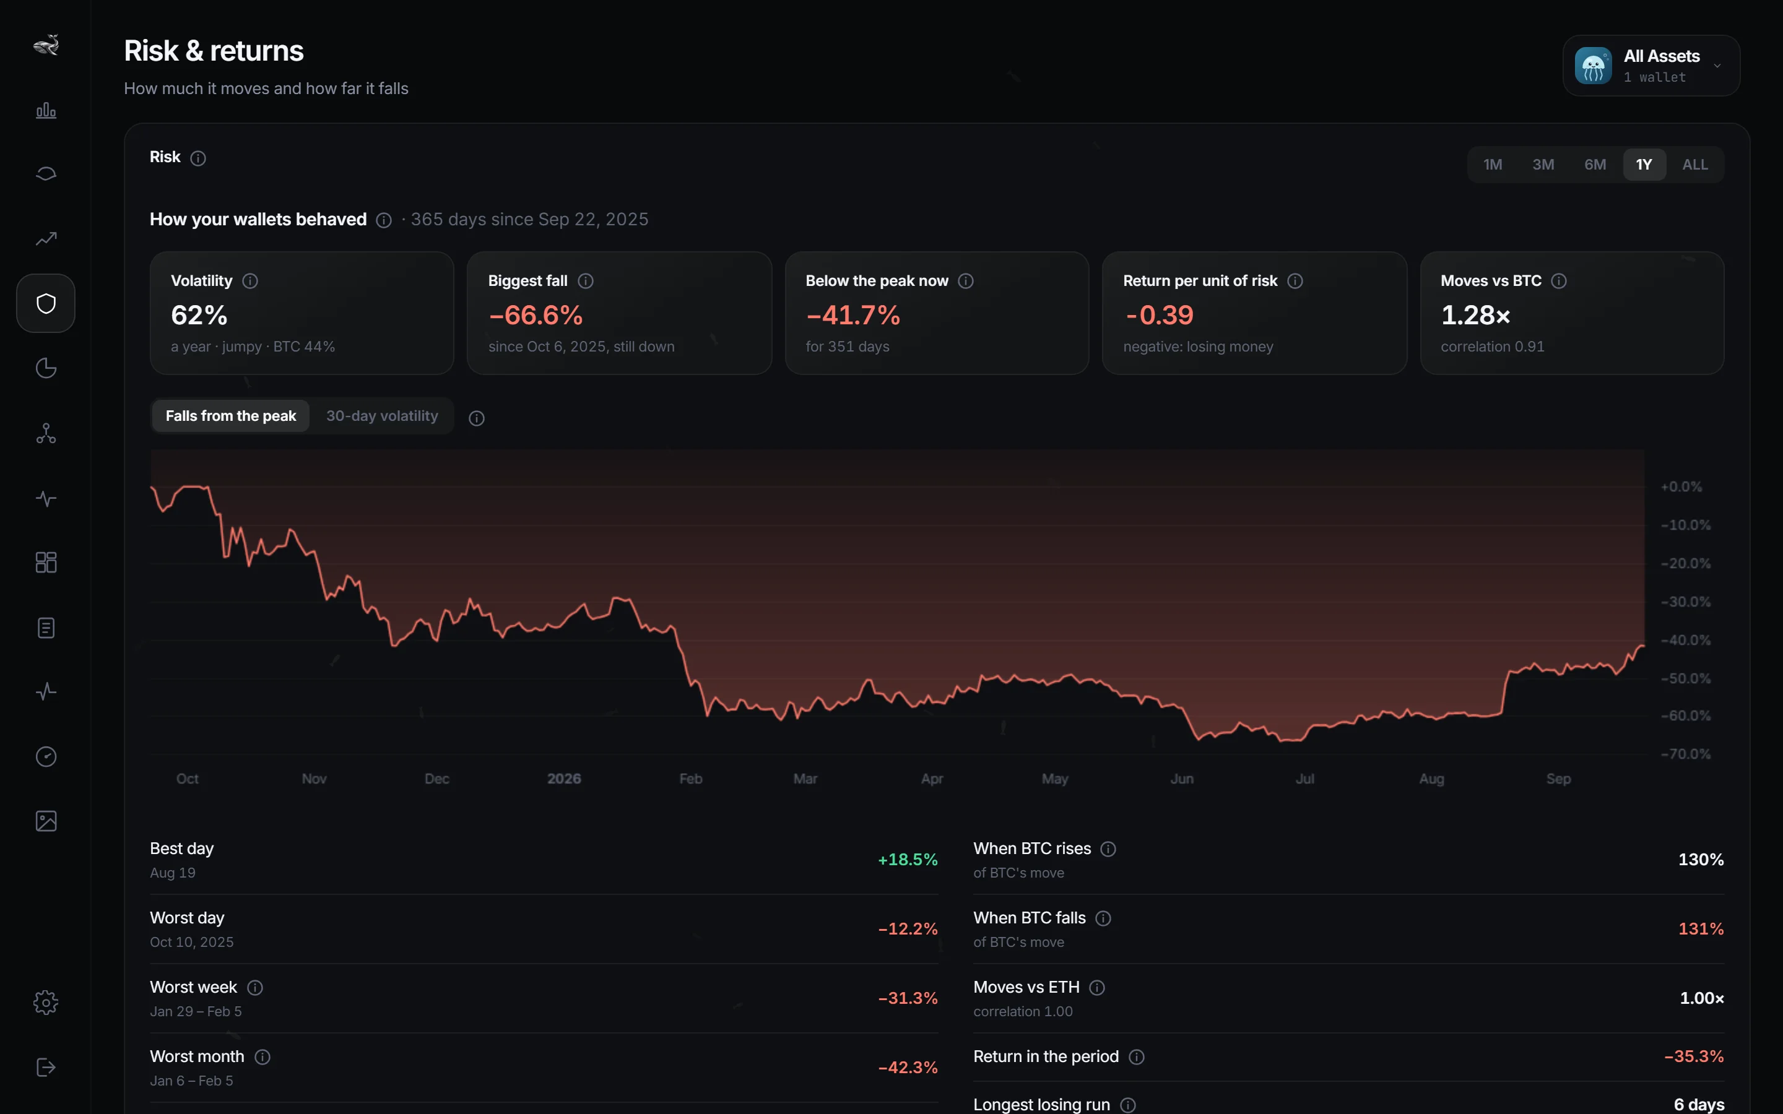Click the −42.3% worst month value

908,1068
